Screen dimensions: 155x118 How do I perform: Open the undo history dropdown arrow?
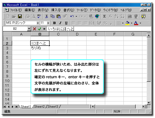click(76, 17)
